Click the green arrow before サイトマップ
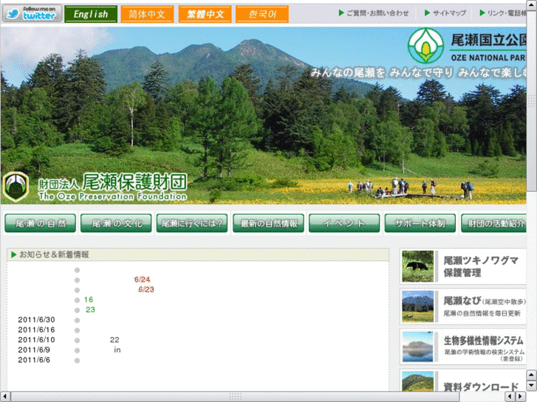This screenshot has width=537, height=402. click(427, 13)
